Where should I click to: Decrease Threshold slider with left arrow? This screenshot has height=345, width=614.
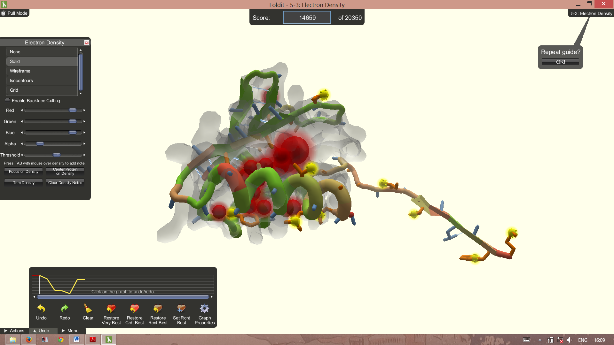point(22,155)
